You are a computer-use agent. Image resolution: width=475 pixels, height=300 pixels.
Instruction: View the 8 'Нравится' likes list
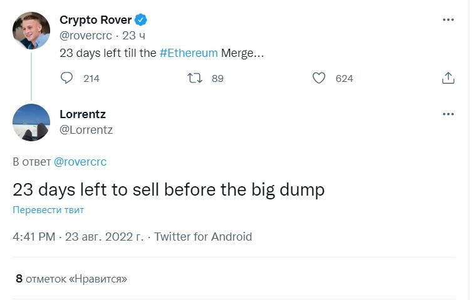click(x=71, y=279)
